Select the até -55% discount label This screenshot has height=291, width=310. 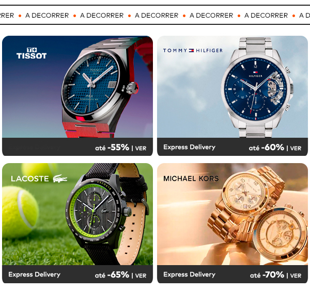pyautogui.click(x=112, y=148)
